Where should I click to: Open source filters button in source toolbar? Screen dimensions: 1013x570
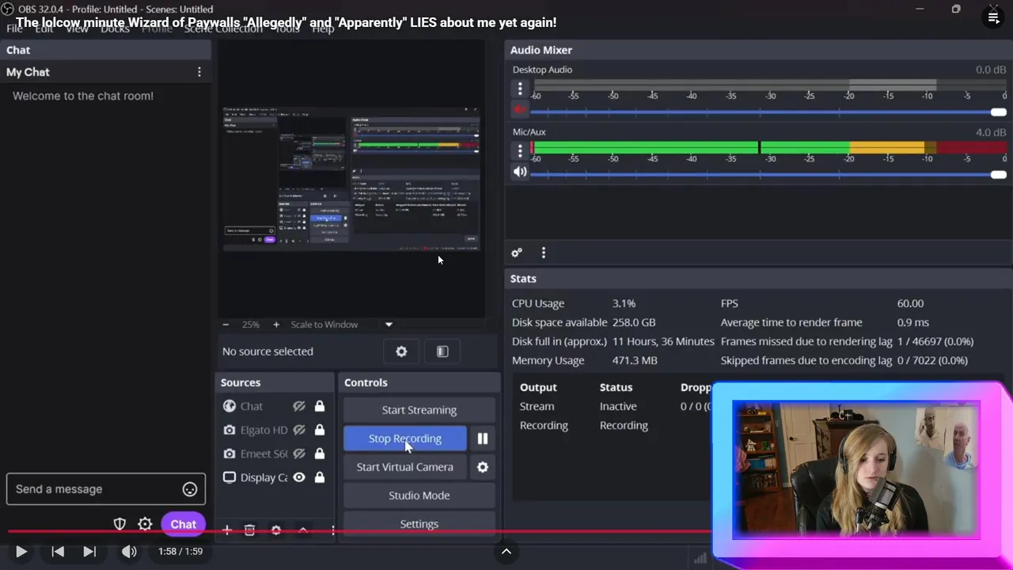coord(442,351)
